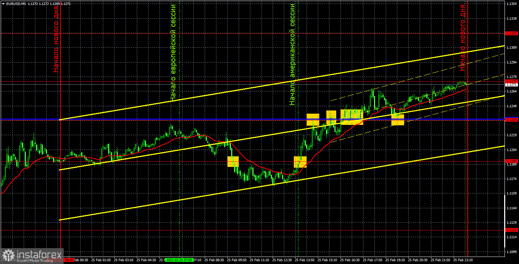Click the '25 Feb 04:30' time axis label
Viewport: 519px width, 264px height.
click(145, 260)
